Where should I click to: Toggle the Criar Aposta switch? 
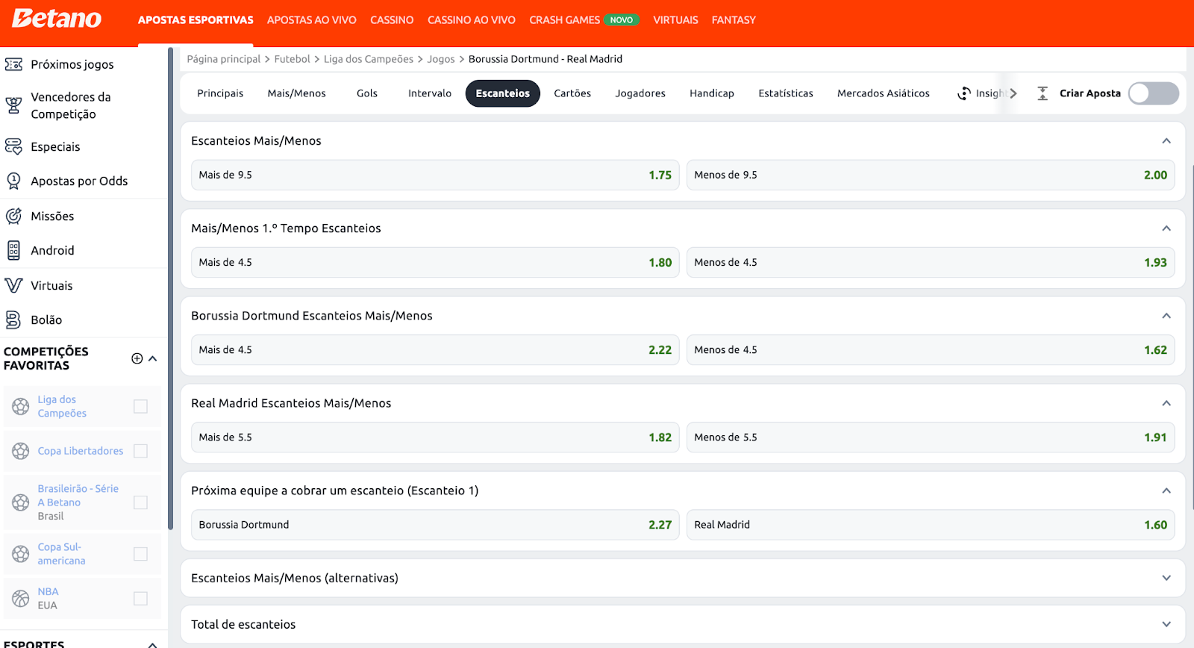(x=1153, y=93)
